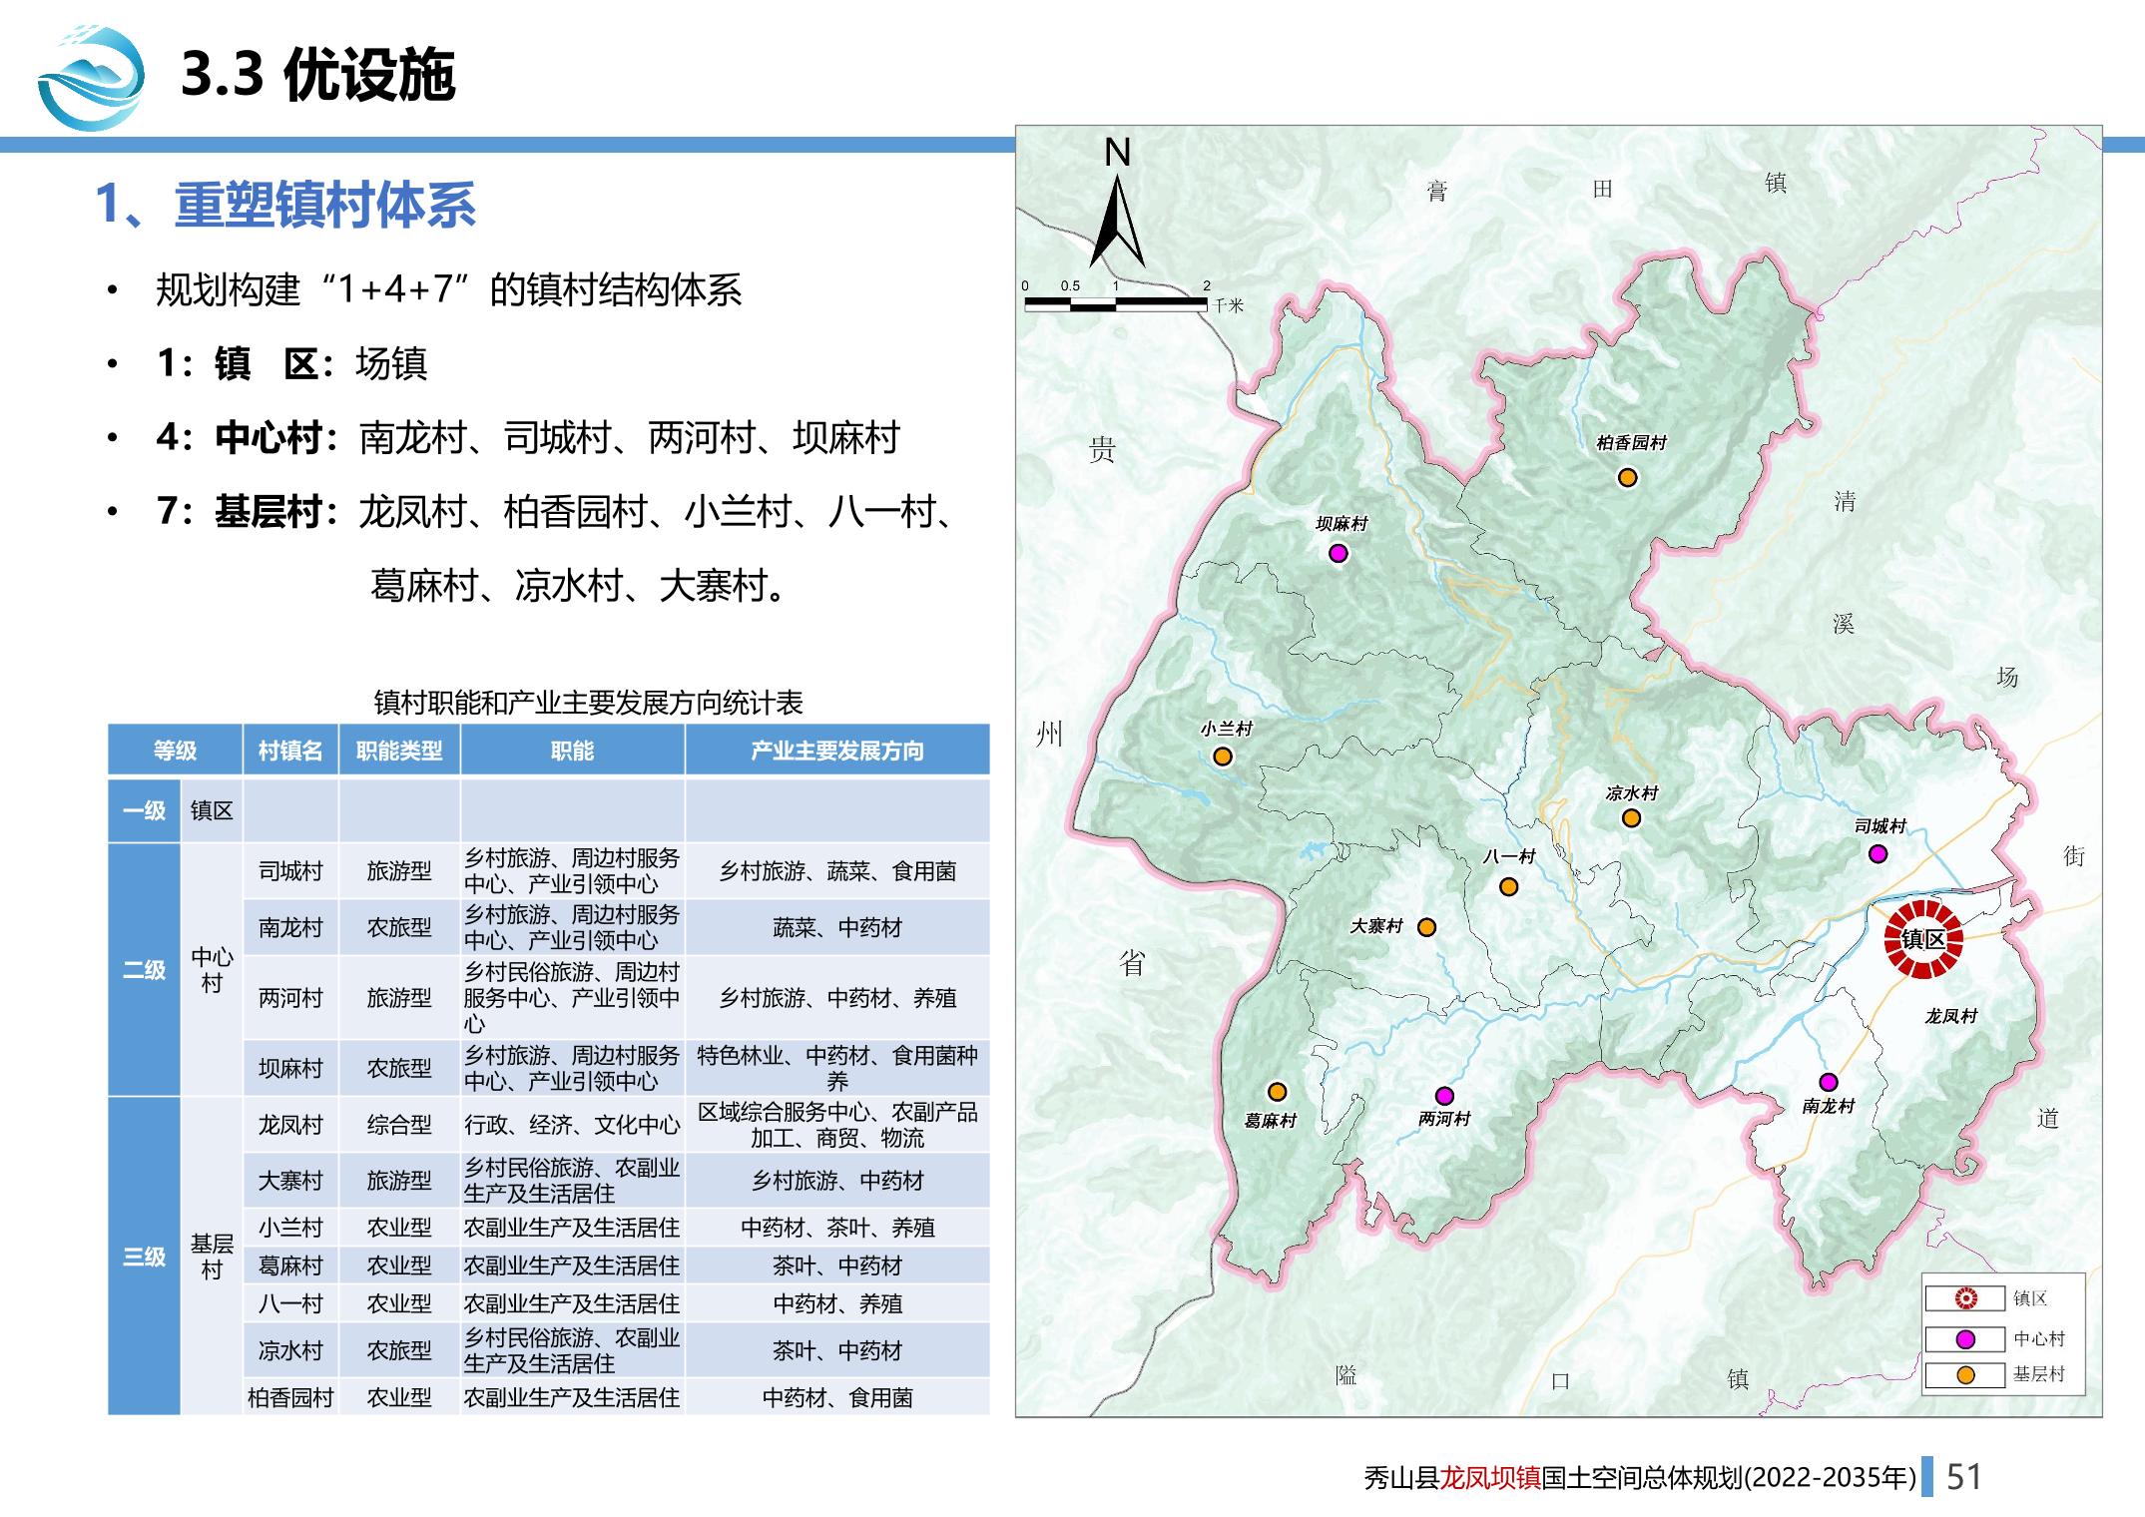Click the orange marker beside 大寨村
Image resolution: width=2145 pixels, height=1517 pixels.
pos(1426,927)
